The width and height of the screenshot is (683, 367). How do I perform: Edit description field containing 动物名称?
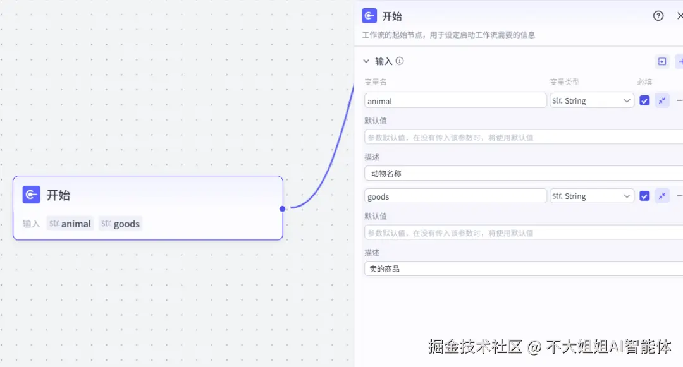524,173
